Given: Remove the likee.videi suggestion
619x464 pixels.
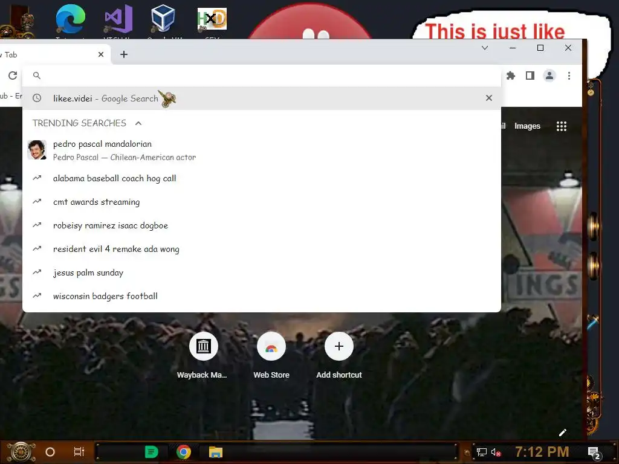Looking at the screenshot, I should click(x=488, y=98).
